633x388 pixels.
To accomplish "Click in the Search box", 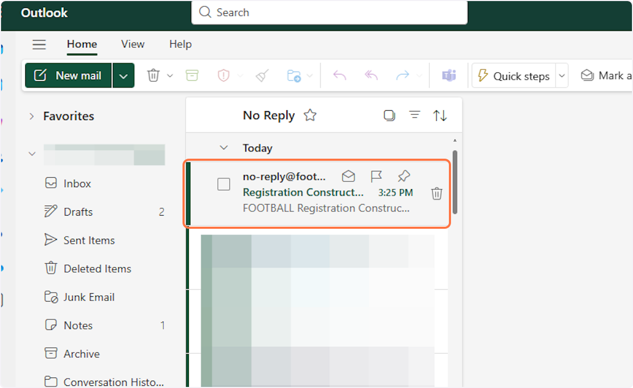I will coord(329,13).
